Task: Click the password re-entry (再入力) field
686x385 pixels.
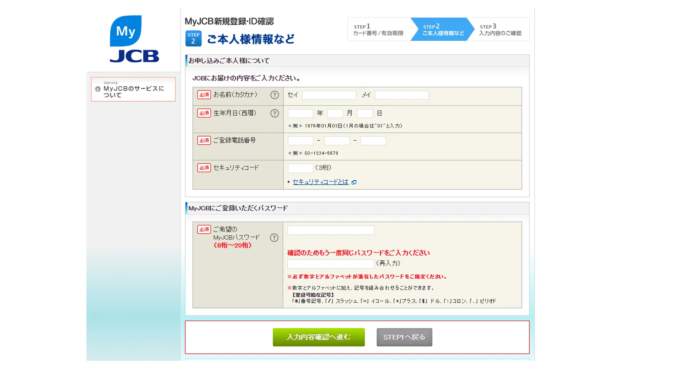Action: tap(330, 264)
